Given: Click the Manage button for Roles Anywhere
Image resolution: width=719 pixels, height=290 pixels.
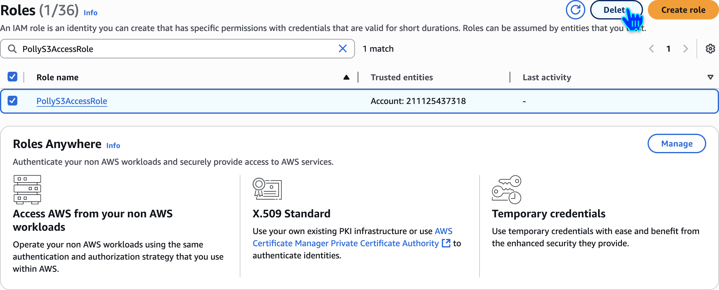Looking at the screenshot, I should (677, 143).
